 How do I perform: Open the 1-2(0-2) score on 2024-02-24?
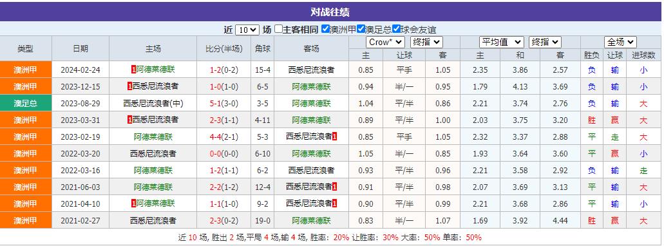(x=224, y=70)
